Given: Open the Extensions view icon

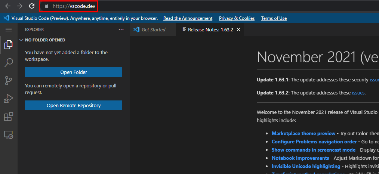Looking at the screenshot, I should coord(8,116).
